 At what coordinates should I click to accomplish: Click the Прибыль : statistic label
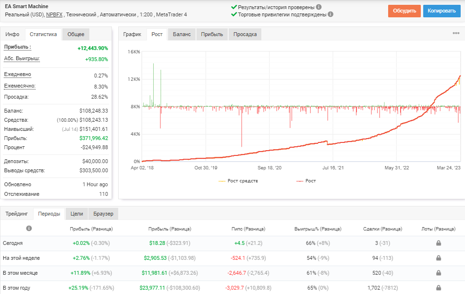pos(17,47)
